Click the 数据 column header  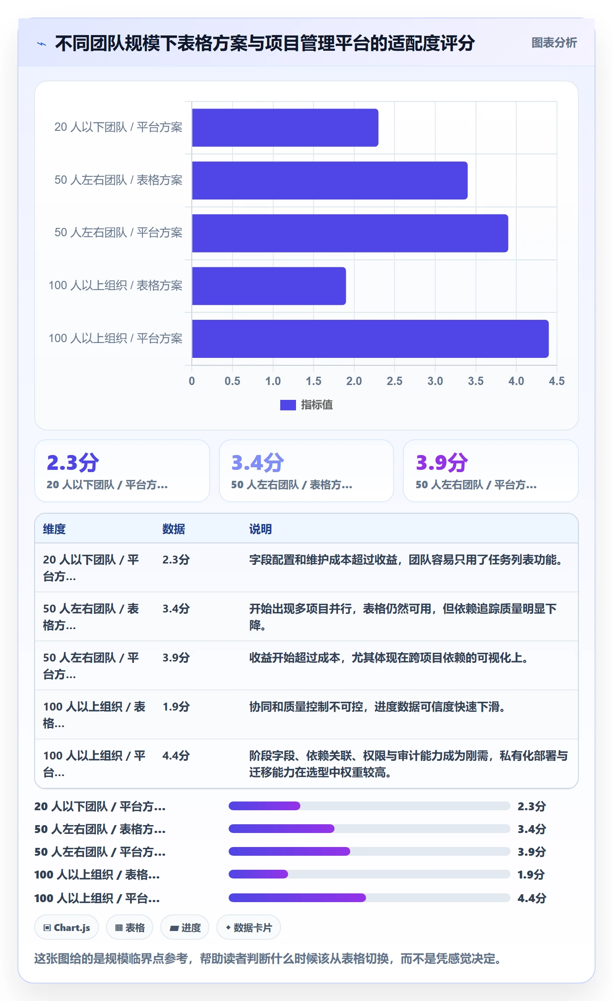(174, 529)
